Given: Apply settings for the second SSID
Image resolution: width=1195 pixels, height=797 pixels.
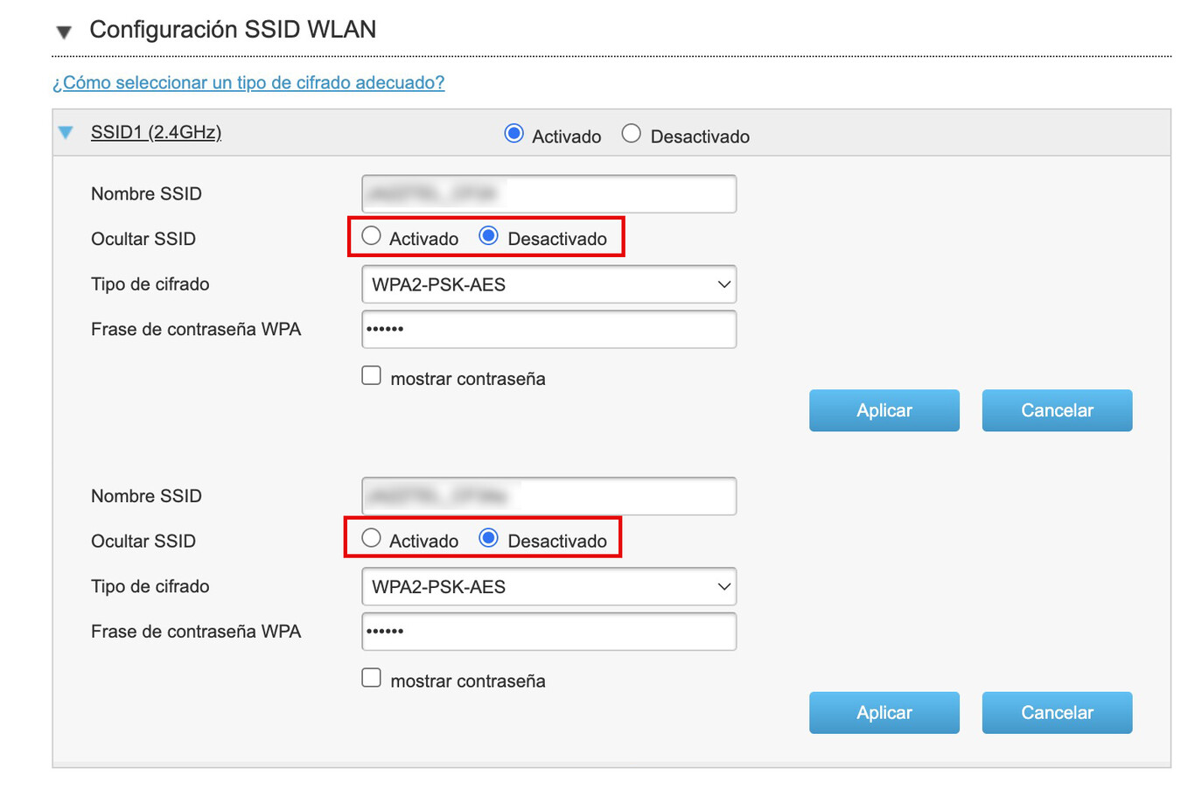Looking at the screenshot, I should (884, 712).
